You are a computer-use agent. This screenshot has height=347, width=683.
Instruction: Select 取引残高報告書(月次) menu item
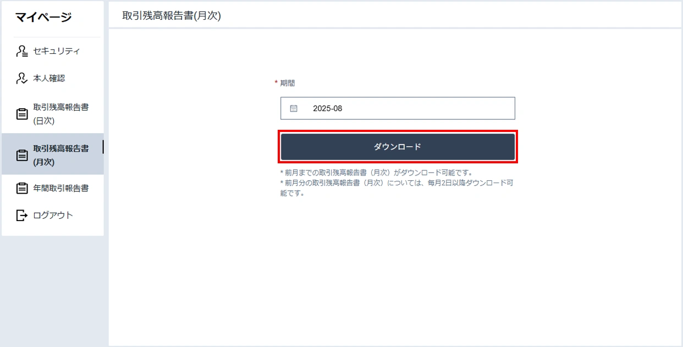tap(52, 154)
